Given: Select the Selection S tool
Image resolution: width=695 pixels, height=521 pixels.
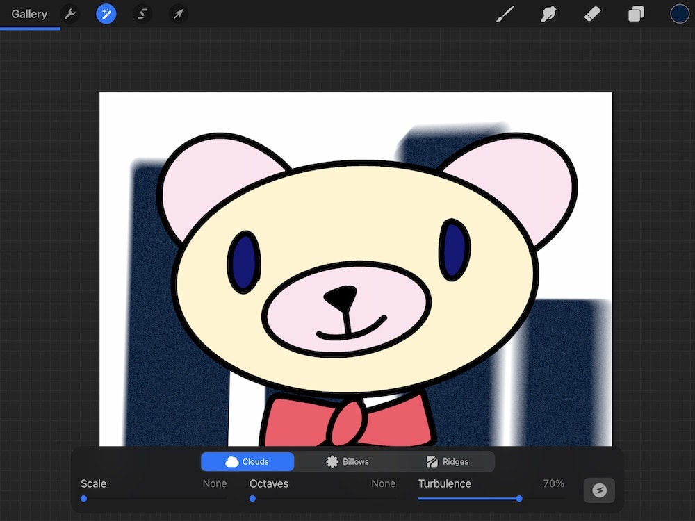Looking at the screenshot, I should pos(142,14).
